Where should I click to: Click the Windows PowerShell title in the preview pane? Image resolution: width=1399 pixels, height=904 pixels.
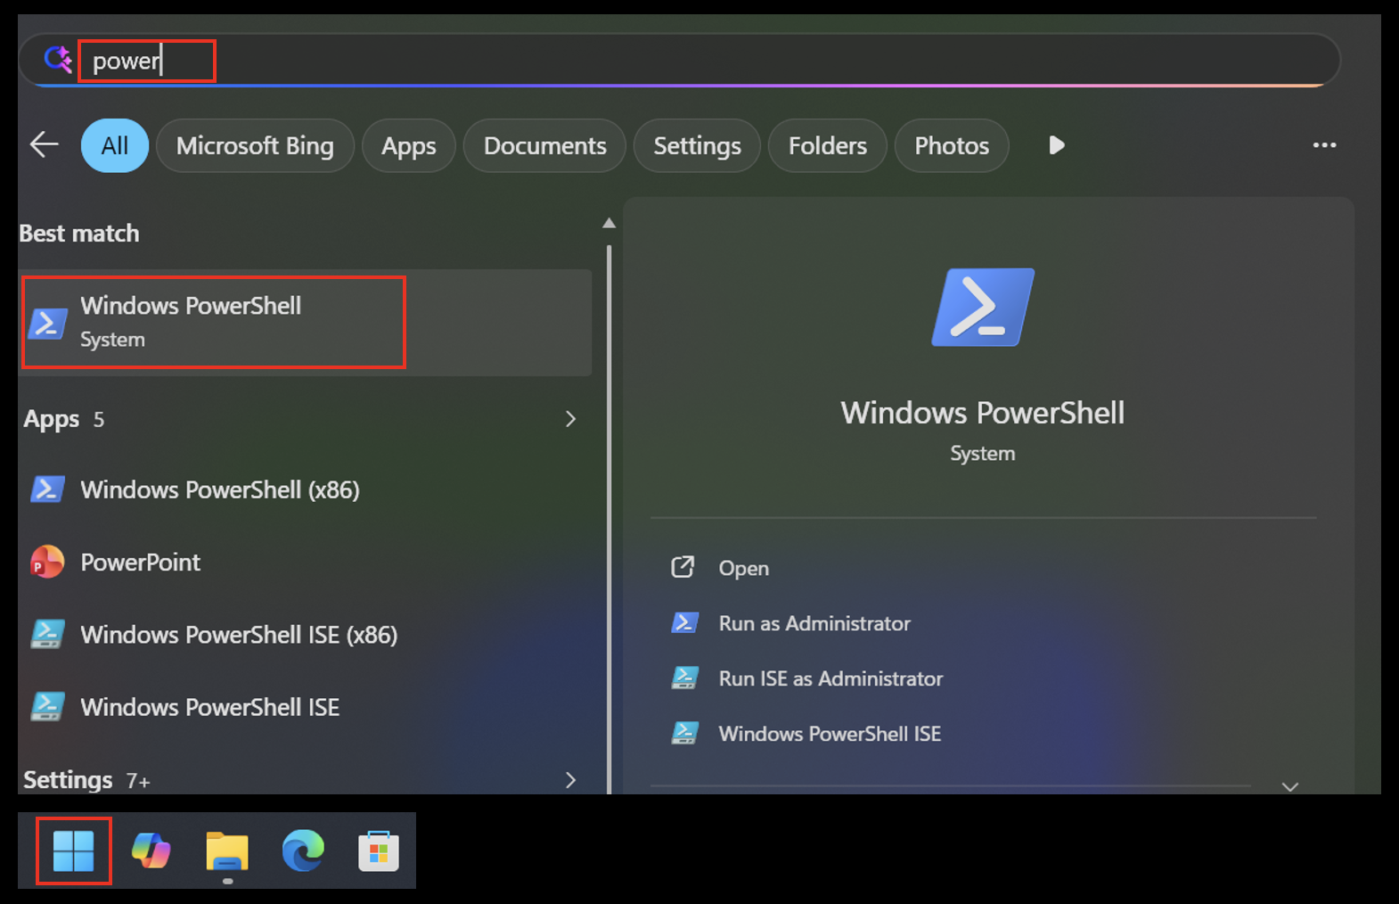[983, 413]
